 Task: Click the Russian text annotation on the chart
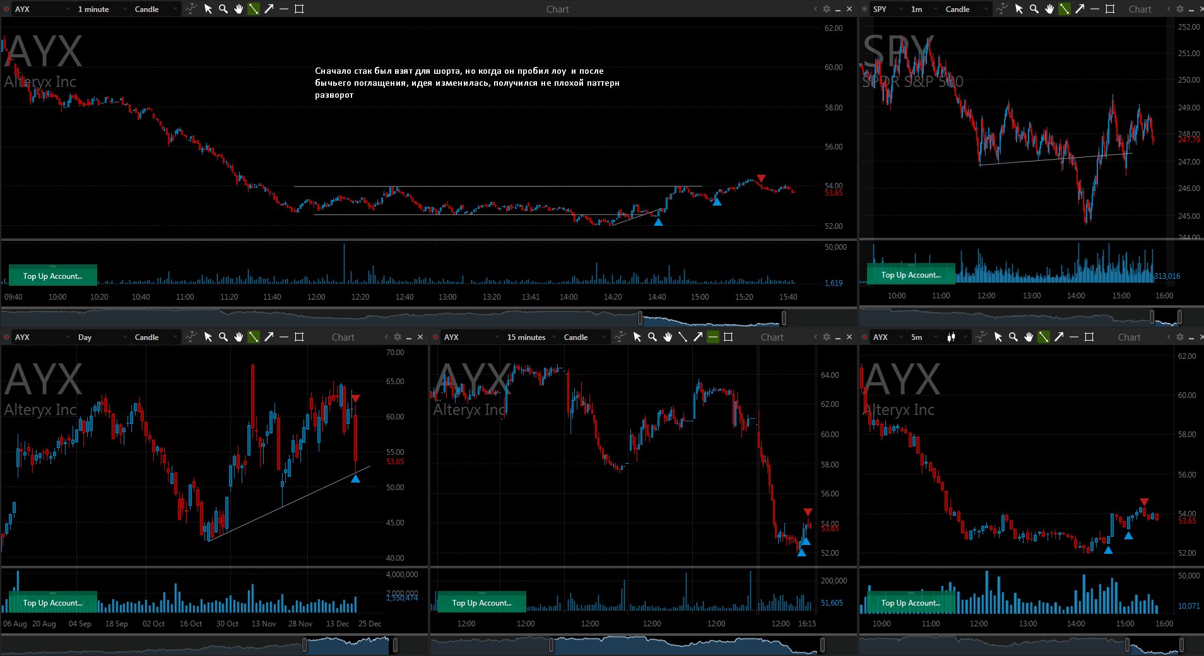click(x=467, y=83)
